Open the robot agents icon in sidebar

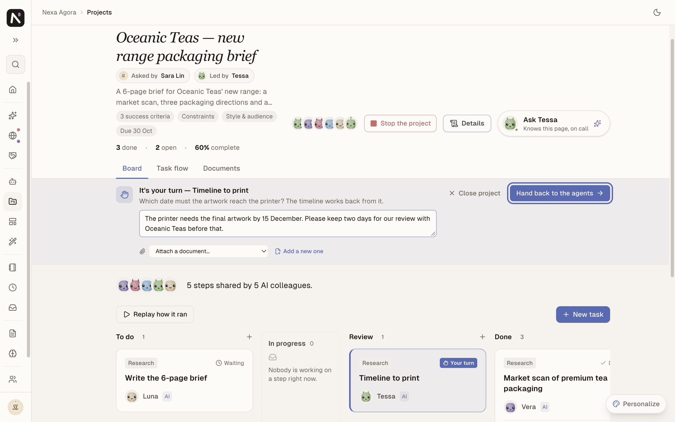[13, 182]
